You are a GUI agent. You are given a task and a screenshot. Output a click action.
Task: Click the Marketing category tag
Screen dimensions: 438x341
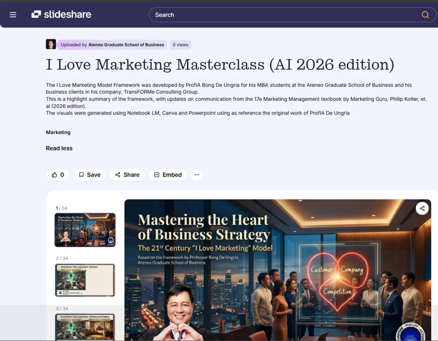[x=58, y=132]
